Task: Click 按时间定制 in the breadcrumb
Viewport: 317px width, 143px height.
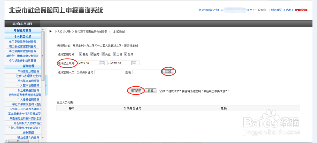Action: (x=118, y=32)
